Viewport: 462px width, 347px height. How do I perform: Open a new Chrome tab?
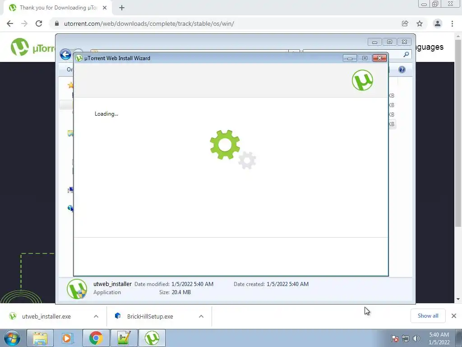[x=122, y=8]
